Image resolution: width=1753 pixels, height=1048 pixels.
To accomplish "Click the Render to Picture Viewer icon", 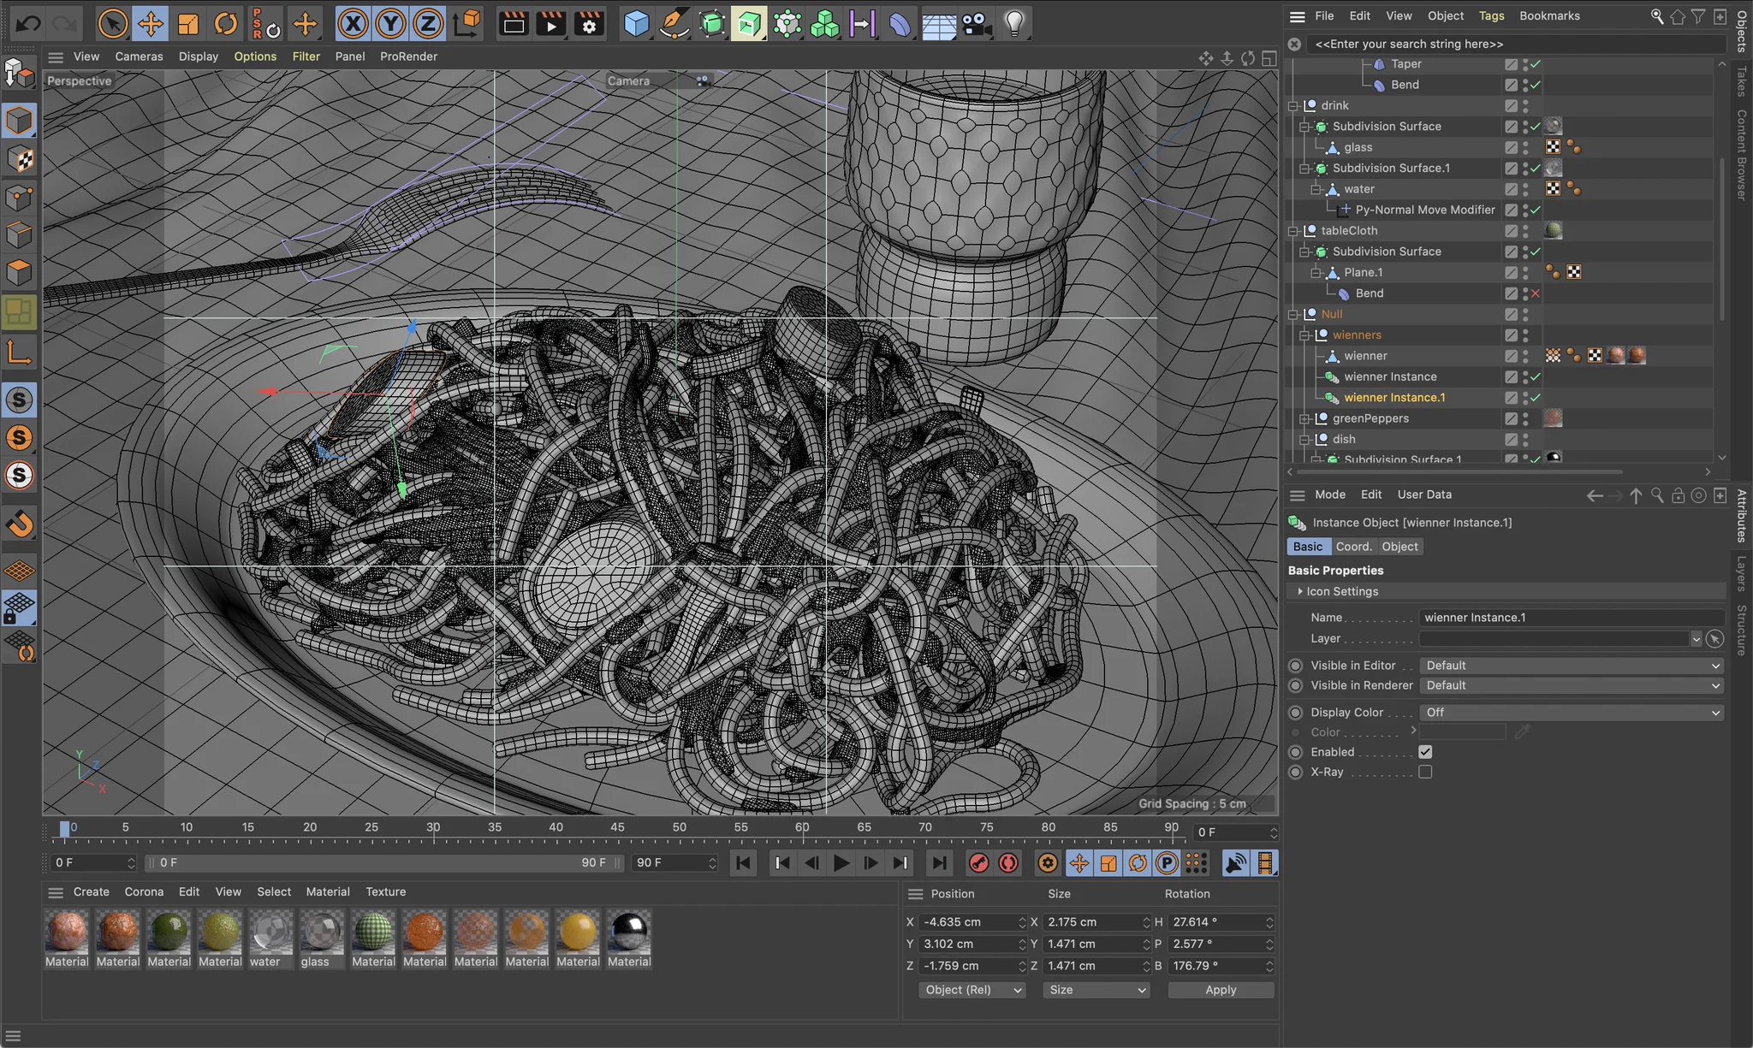I will (550, 23).
